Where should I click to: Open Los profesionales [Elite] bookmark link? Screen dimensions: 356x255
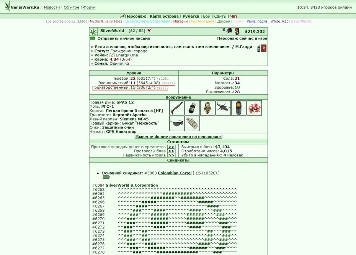[x=66, y=21]
